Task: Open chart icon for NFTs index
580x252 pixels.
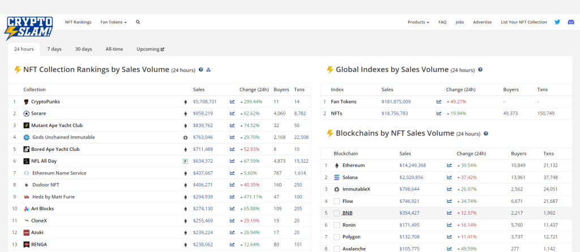Action: (x=439, y=114)
